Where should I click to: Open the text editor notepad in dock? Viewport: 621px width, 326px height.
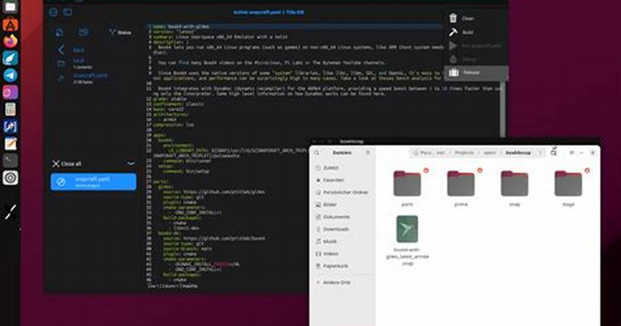[10, 143]
